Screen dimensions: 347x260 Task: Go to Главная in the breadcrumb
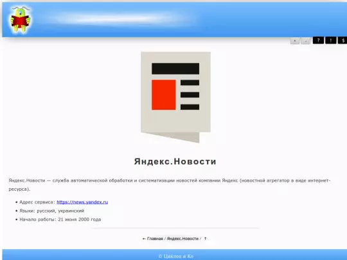click(155, 239)
